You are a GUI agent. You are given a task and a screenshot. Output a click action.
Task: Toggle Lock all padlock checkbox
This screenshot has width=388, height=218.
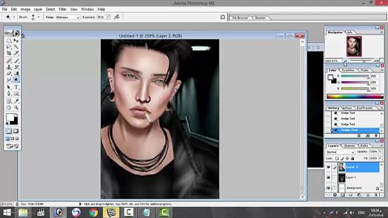click(x=353, y=158)
